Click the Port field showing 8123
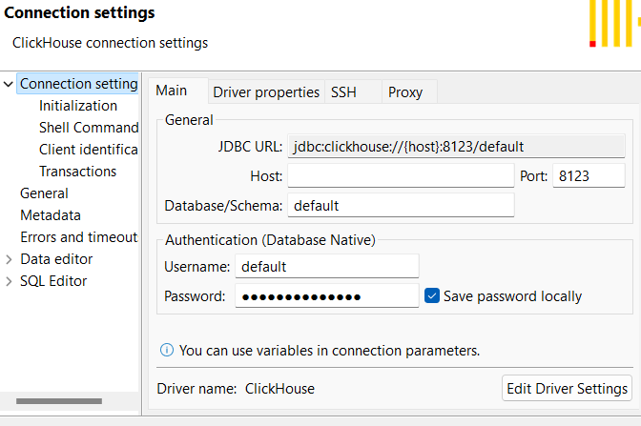Image resolution: width=641 pixels, height=426 pixels. click(589, 176)
